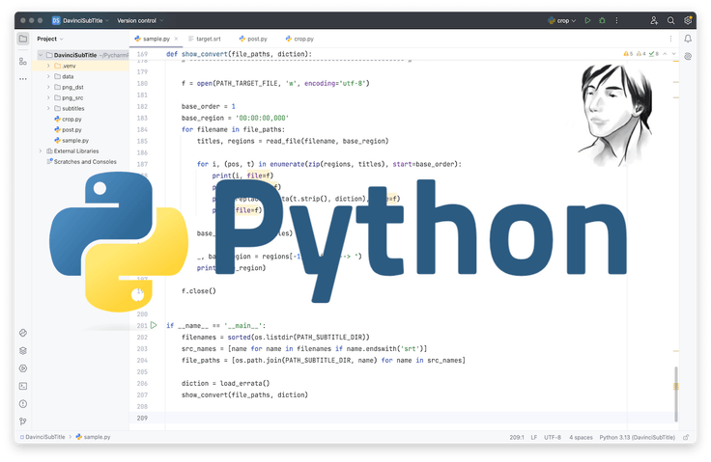Open the Terminal tool window icon

pyautogui.click(x=22, y=385)
